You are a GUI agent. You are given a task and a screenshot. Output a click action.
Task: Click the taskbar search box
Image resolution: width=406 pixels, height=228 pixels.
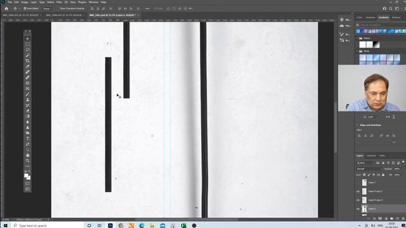[x=48, y=225]
